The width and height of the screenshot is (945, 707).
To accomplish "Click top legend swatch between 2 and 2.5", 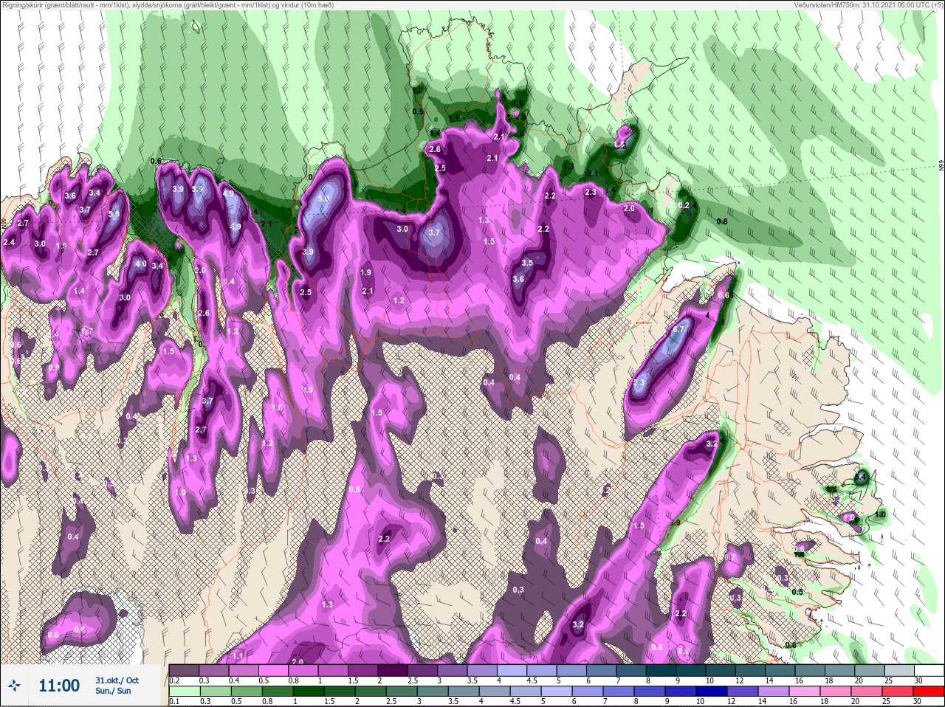I will tap(394, 670).
